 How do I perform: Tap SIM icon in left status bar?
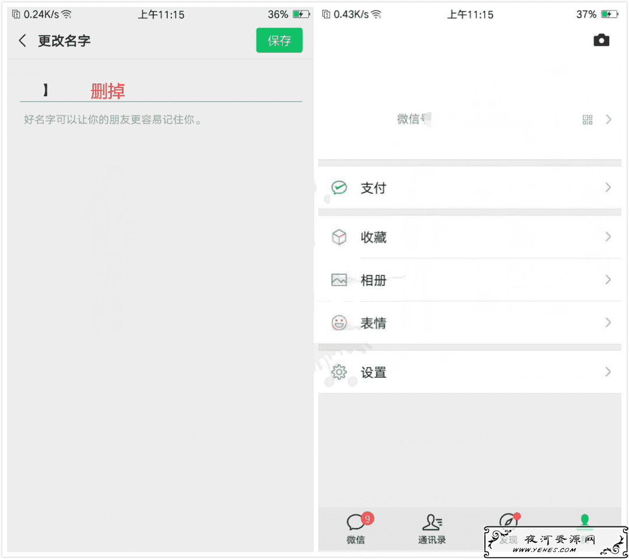(16, 15)
